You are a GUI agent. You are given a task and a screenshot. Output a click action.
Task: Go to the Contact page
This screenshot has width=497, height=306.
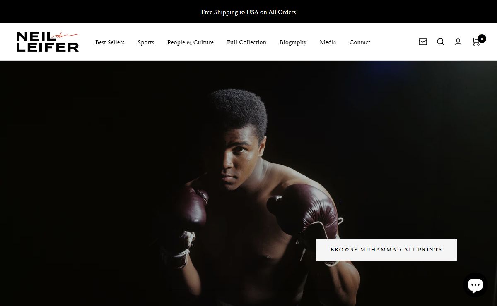(359, 42)
